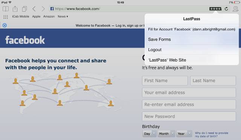This screenshot has height=140, width=241.
Task: Click the Your email address field
Action: (x=189, y=92)
